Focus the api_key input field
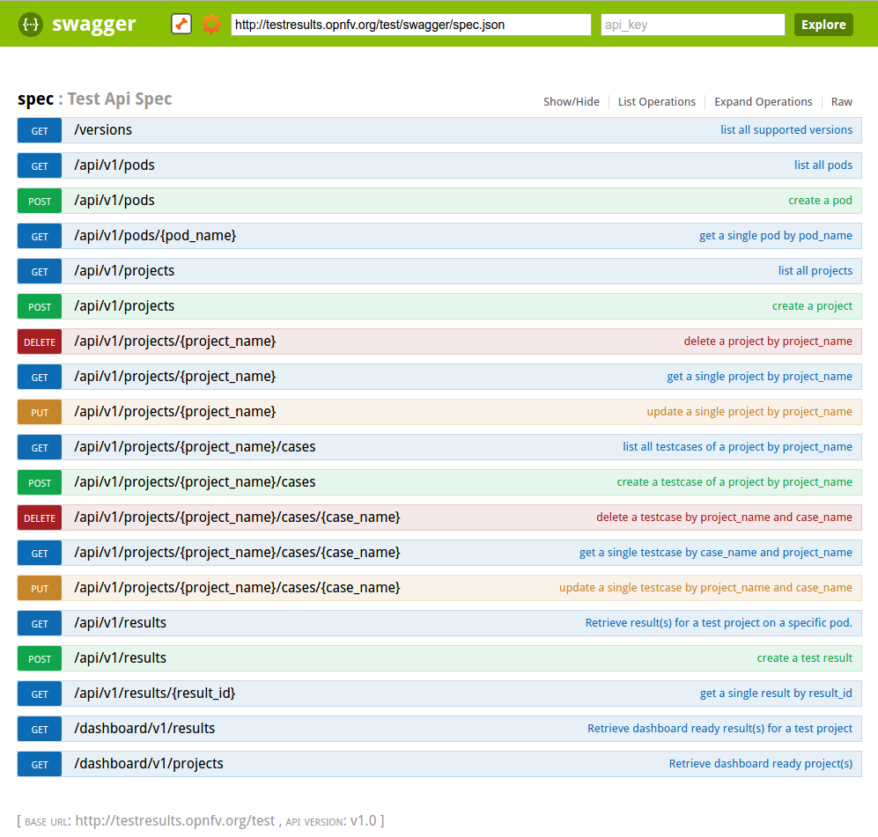 [x=692, y=25]
